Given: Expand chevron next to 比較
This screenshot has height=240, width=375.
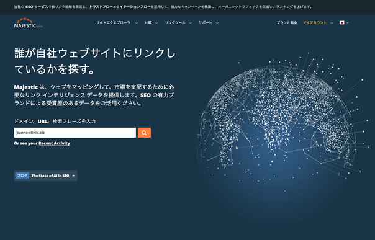Looking at the screenshot, I should click(x=156, y=23).
